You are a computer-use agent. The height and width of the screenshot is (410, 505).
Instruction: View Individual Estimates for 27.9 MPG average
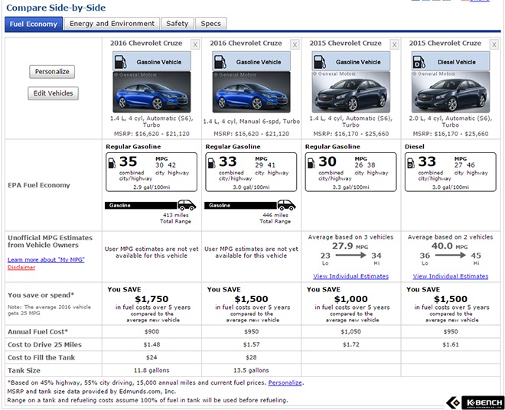(x=350, y=276)
